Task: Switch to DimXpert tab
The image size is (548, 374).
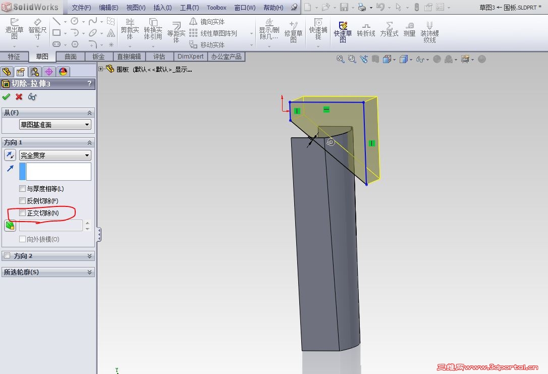Action: click(190, 57)
